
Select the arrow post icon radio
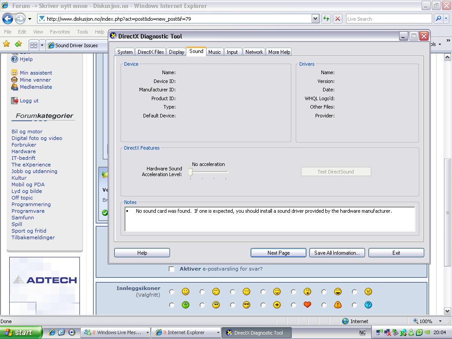coord(263,305)
